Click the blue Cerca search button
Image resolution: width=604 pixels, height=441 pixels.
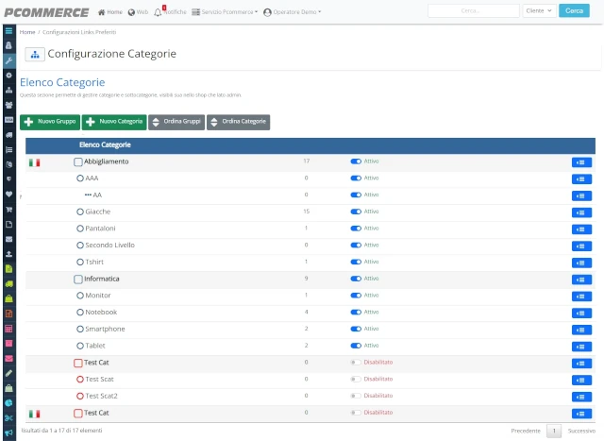click(574, 10)
